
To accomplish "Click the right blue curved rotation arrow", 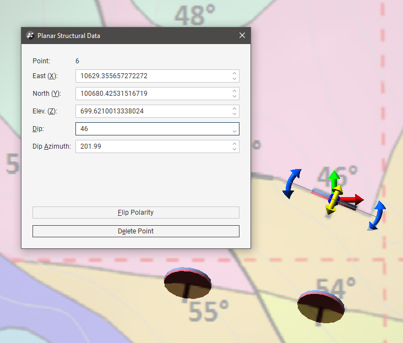I will point(378,215).
